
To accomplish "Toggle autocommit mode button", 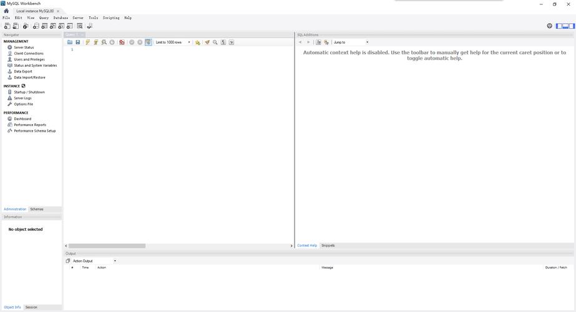I will tap(148, 42).
